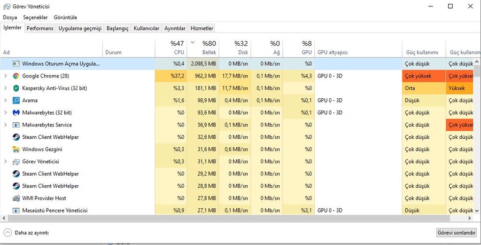Click the horizontal scrollbar thumb
481x245 pixels.
(x=229, y=218)
